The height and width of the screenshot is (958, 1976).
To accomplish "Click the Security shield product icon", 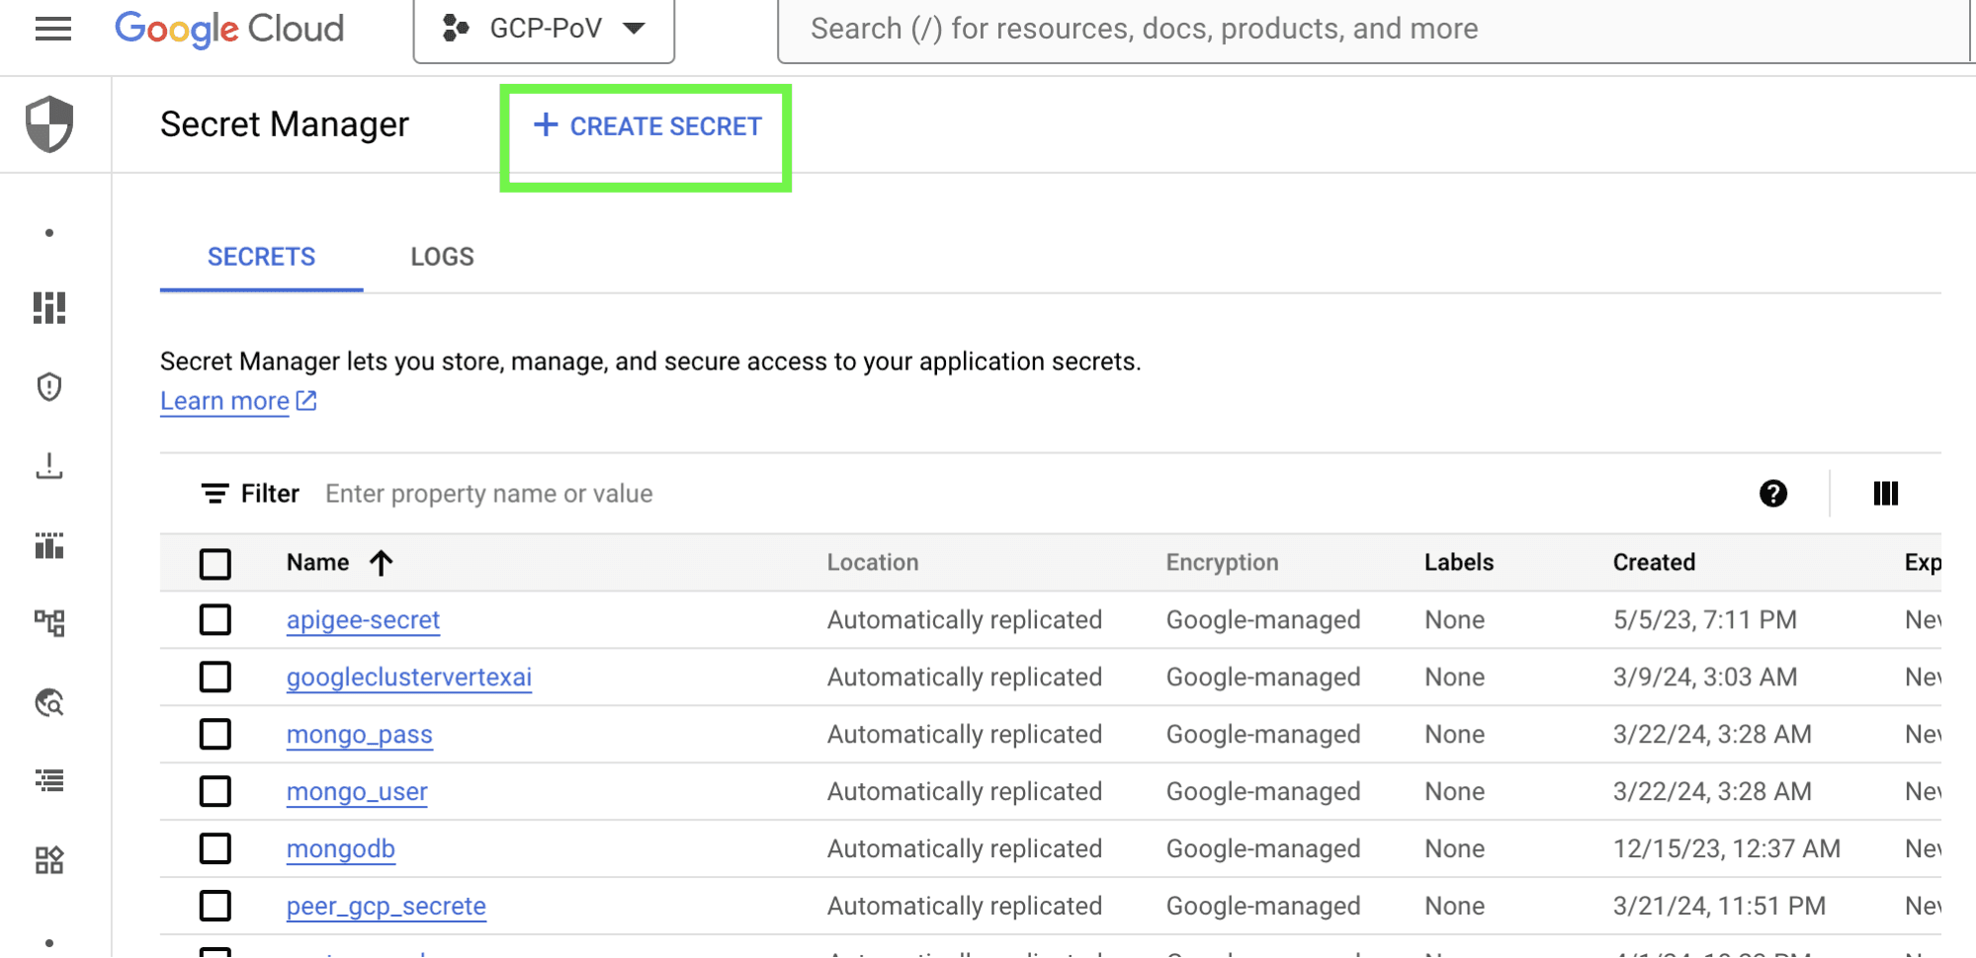I will tap(49, 124).
